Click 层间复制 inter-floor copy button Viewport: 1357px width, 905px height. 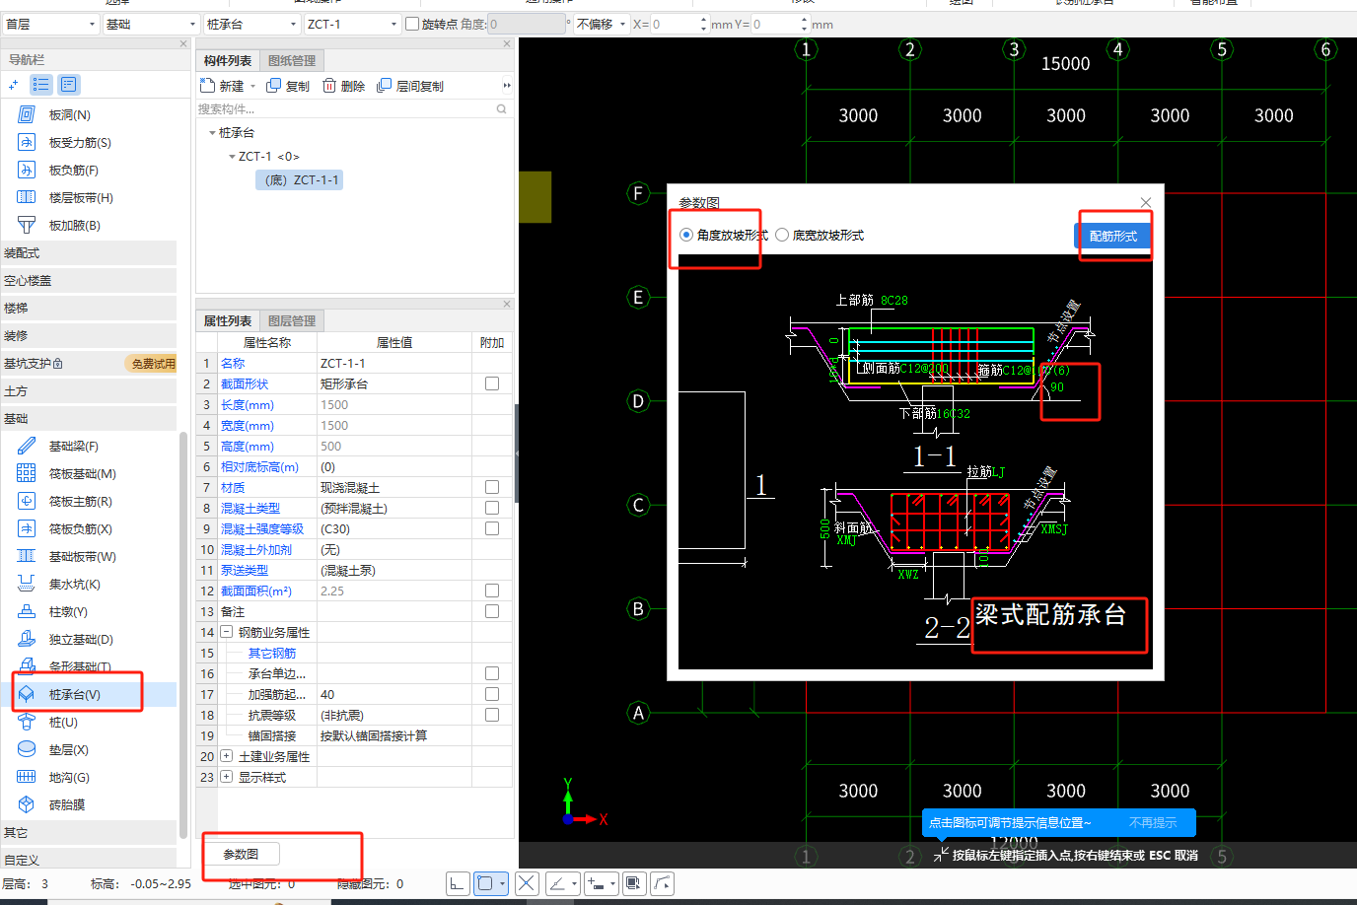pyautogui.click(x=410, y=87)
